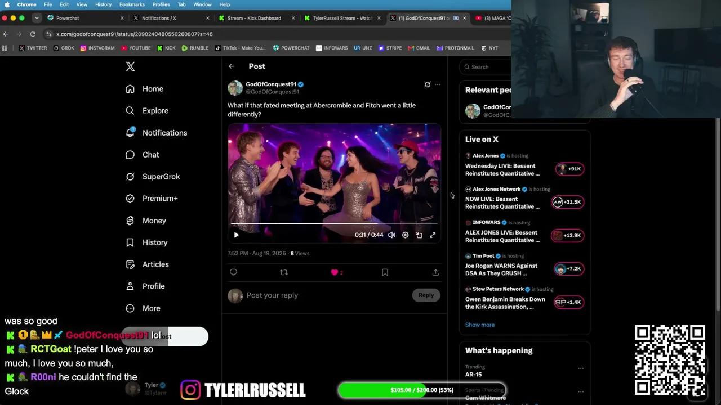Switch to the TylerRussell Stream tab
This screenshot has width=721, height=405.
click(342, 18)
